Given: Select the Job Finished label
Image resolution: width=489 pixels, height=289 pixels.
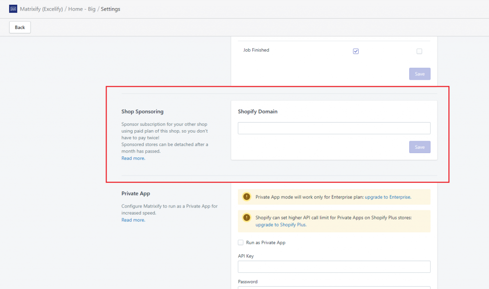Looking at the screenshot, I should (x=256, y=50).
